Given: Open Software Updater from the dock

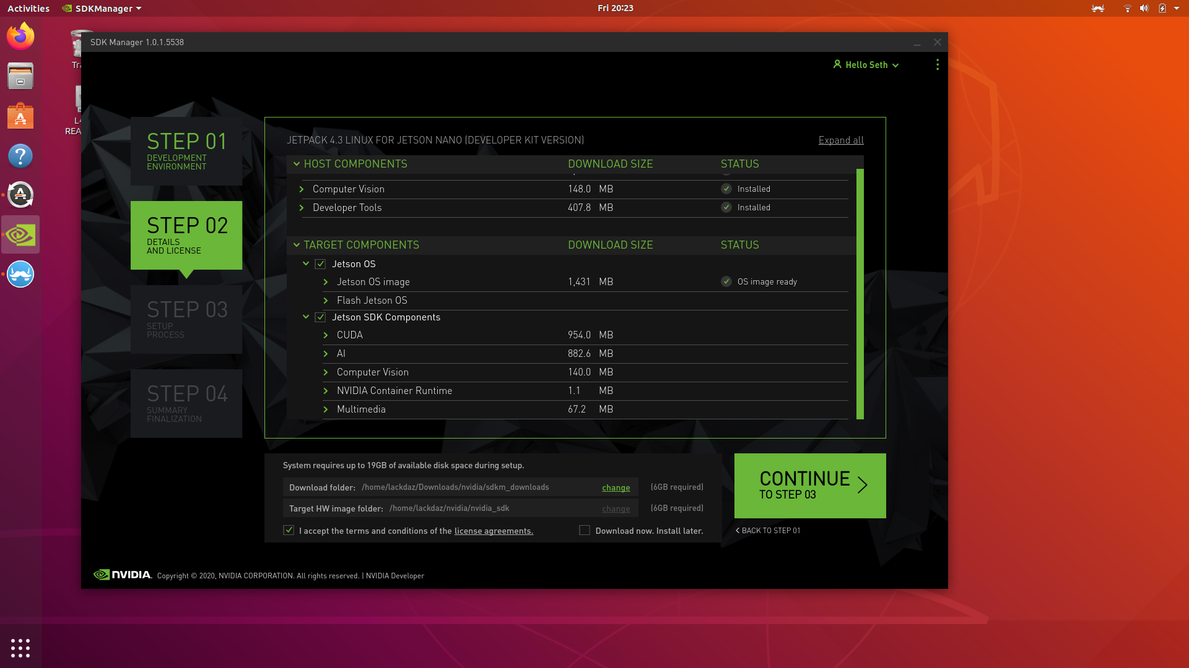Looking at the screenshot, I should (x=20, y=195).
